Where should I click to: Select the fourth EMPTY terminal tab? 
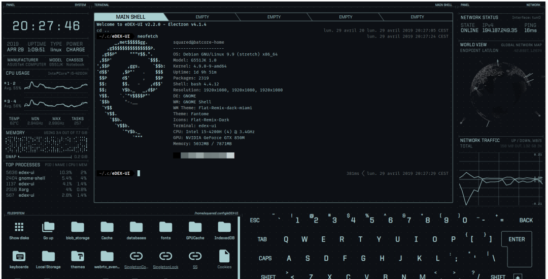click(417, 17)
